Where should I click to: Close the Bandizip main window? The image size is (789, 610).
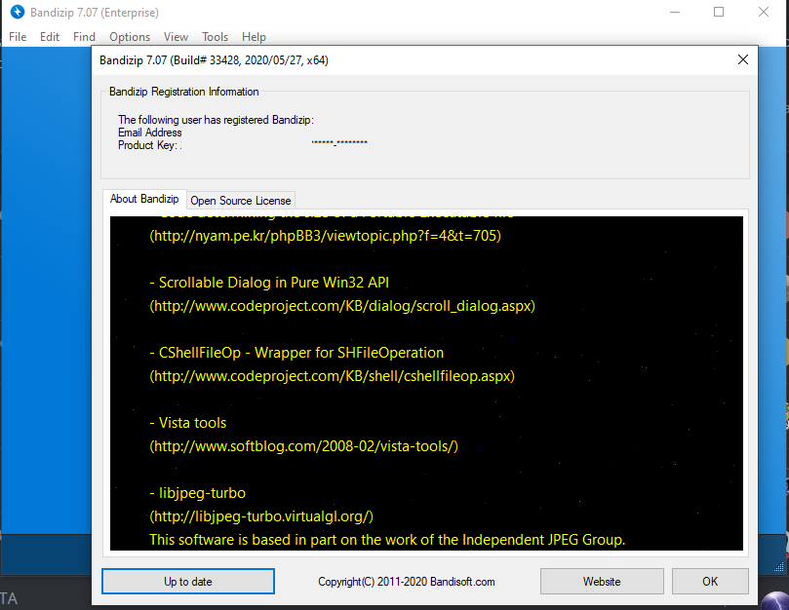[764, 12]
